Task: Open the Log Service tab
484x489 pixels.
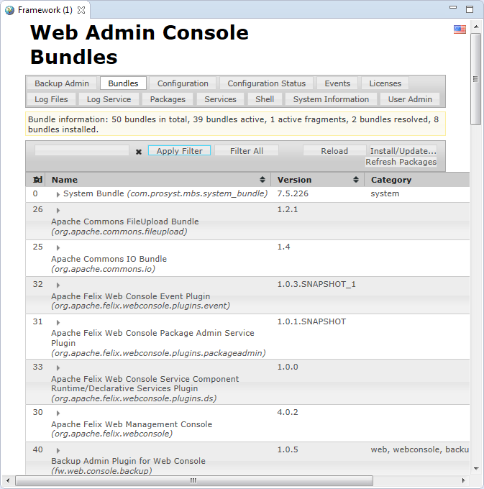Action: click(109, 99)
